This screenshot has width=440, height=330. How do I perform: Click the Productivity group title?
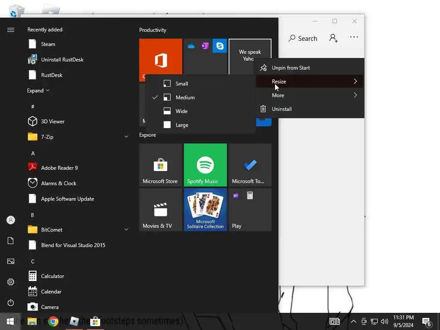tap(153, 30)
